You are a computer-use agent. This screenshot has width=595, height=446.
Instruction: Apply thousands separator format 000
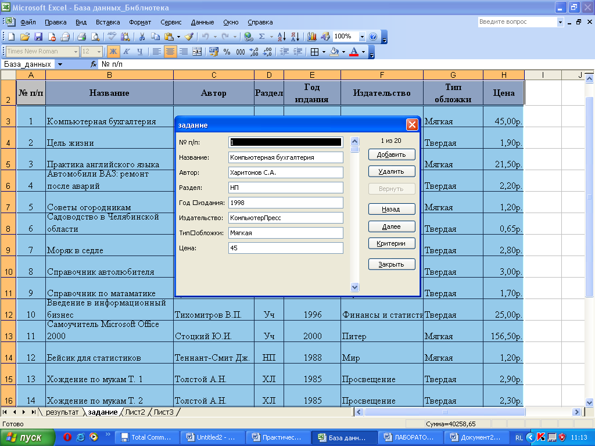pos(240,52)
